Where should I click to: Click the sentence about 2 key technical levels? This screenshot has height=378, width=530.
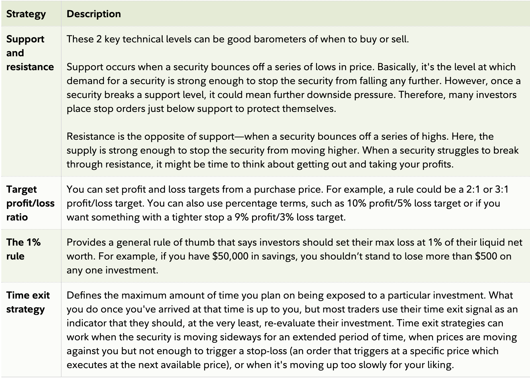(238, 39)
